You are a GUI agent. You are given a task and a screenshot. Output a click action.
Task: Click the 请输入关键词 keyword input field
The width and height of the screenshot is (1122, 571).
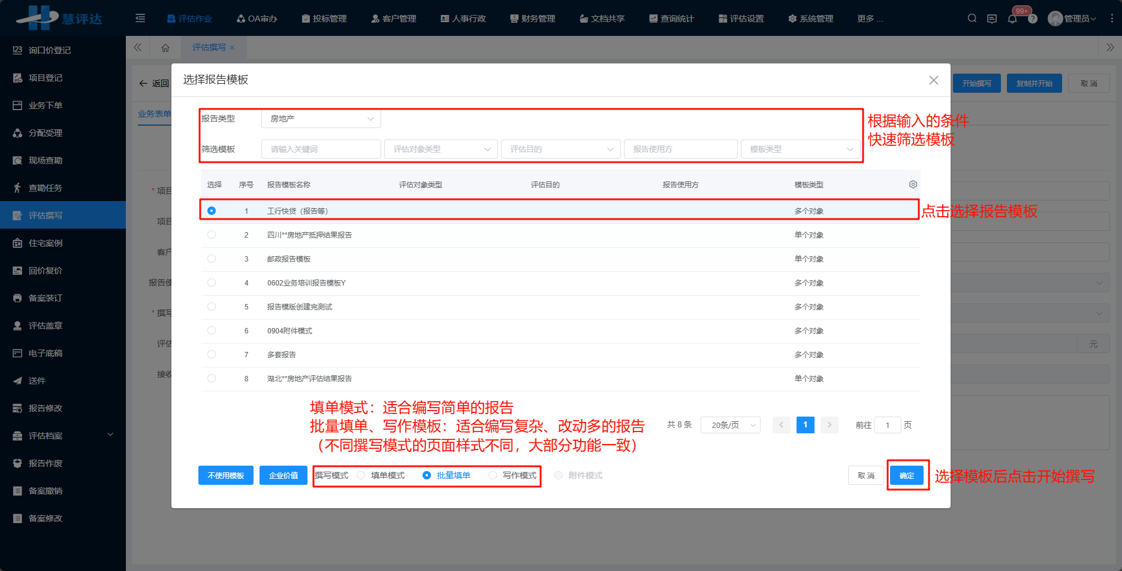[321, 149]
